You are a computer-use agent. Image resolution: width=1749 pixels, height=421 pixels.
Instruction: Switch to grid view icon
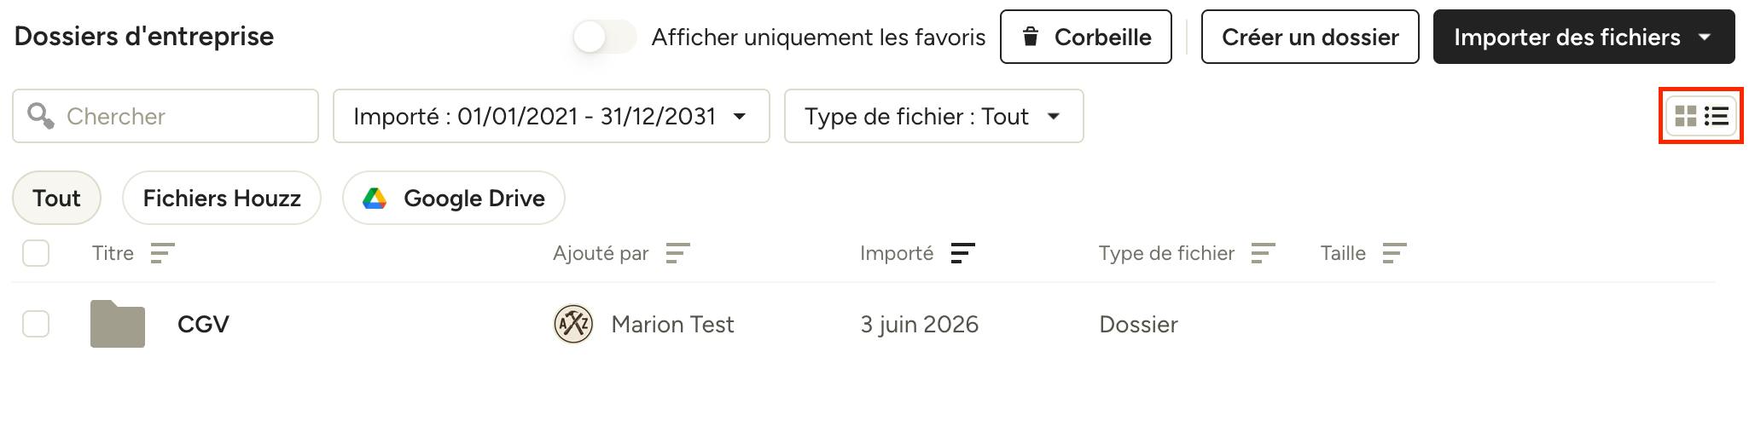tap(1685, 116)
